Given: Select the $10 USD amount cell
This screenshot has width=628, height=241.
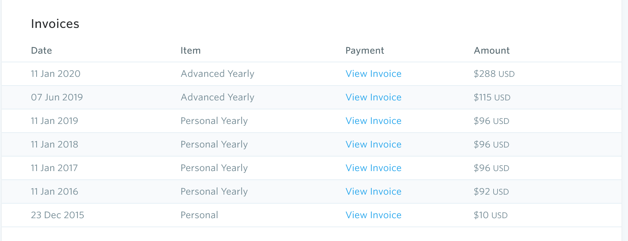Looking at the screenshot, I should tap(490, 215).
